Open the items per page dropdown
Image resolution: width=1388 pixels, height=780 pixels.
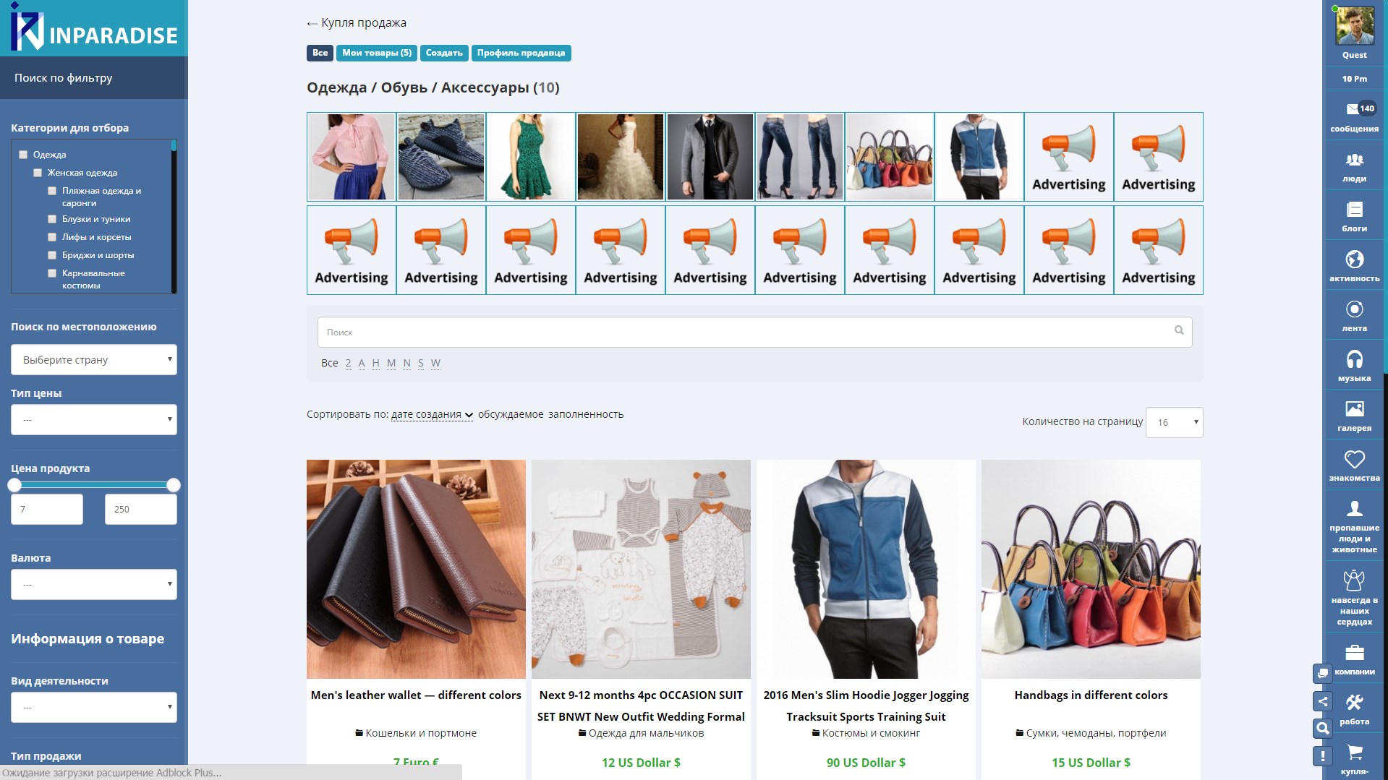[x=1174, y=422]
